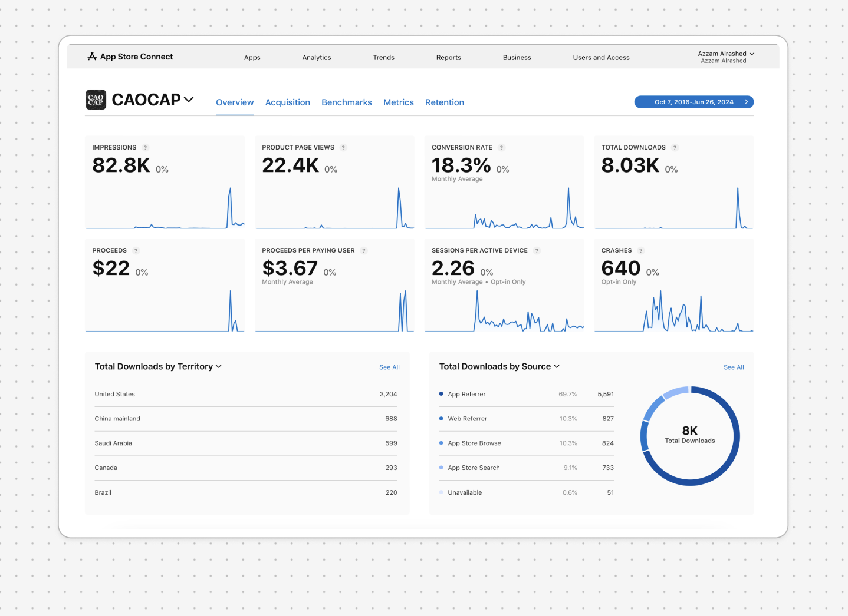Viewport: 848px width, 616px height.
Task: Click See All for downloads by source
Action: [734, 367]
